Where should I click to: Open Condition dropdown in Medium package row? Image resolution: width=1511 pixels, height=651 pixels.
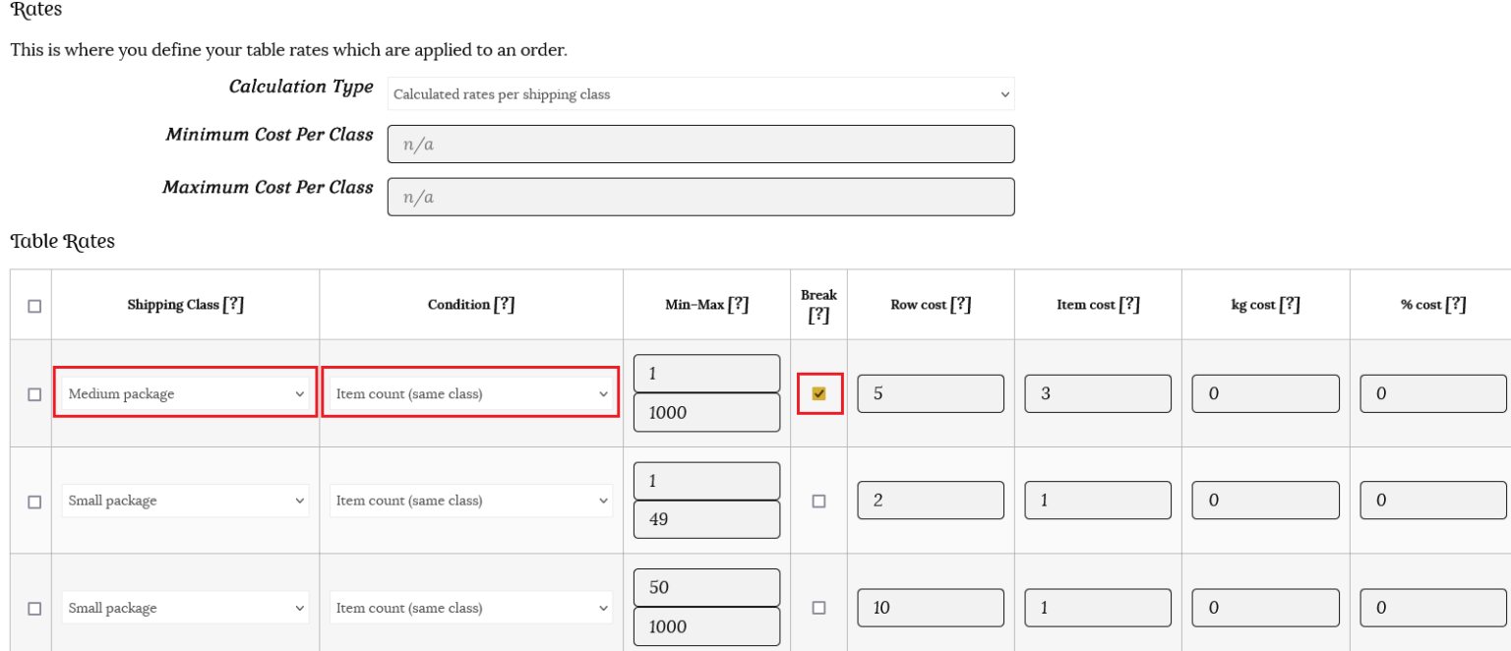(470, 394)
